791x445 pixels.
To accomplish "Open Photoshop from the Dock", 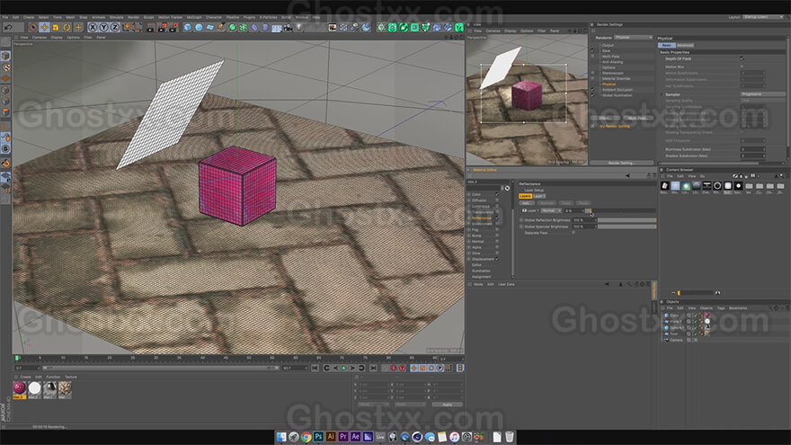I will (x=318, y=437).
